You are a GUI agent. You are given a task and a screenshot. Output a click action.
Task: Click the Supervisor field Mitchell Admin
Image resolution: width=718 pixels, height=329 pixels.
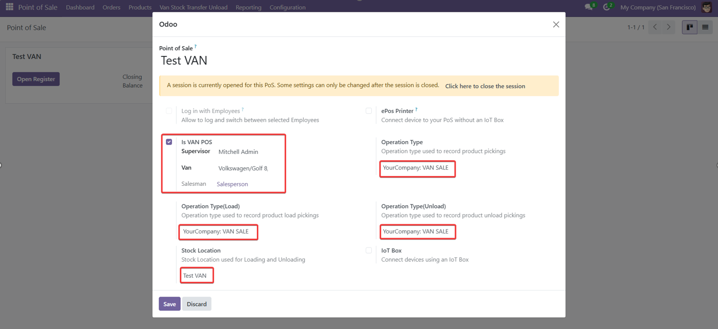tap(239, 151)
